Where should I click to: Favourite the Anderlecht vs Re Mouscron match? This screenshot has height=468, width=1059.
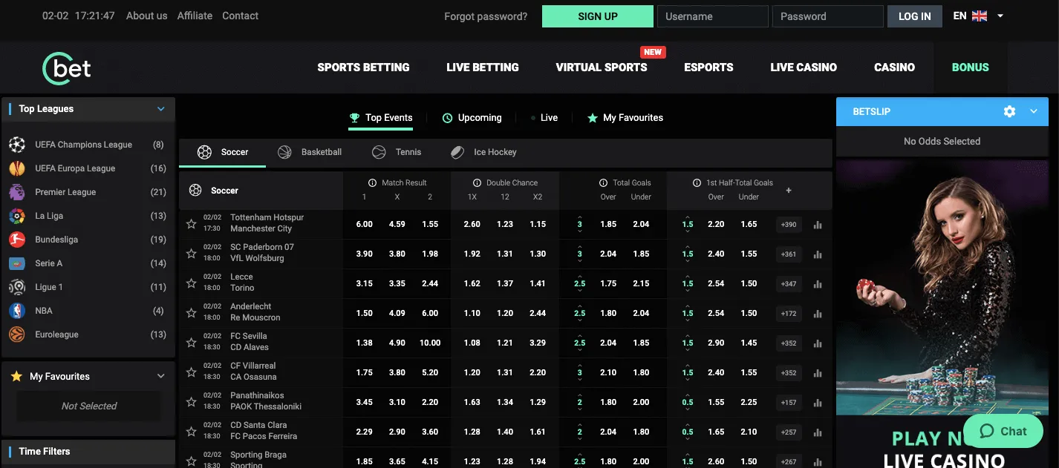pos(191,313)
